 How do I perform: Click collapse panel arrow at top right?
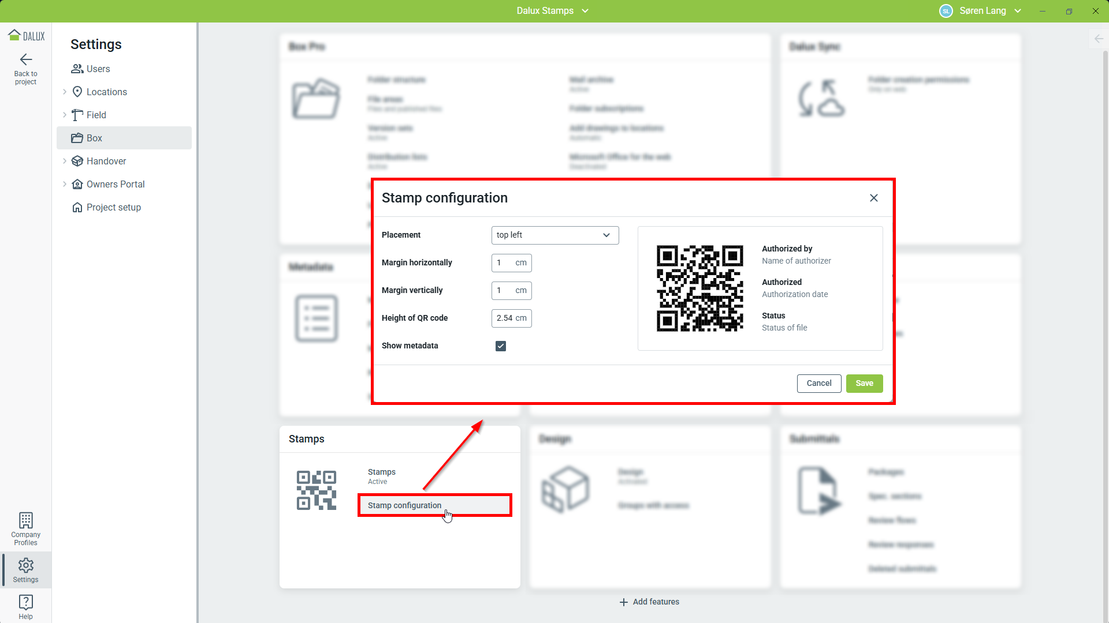point(1099,39)
